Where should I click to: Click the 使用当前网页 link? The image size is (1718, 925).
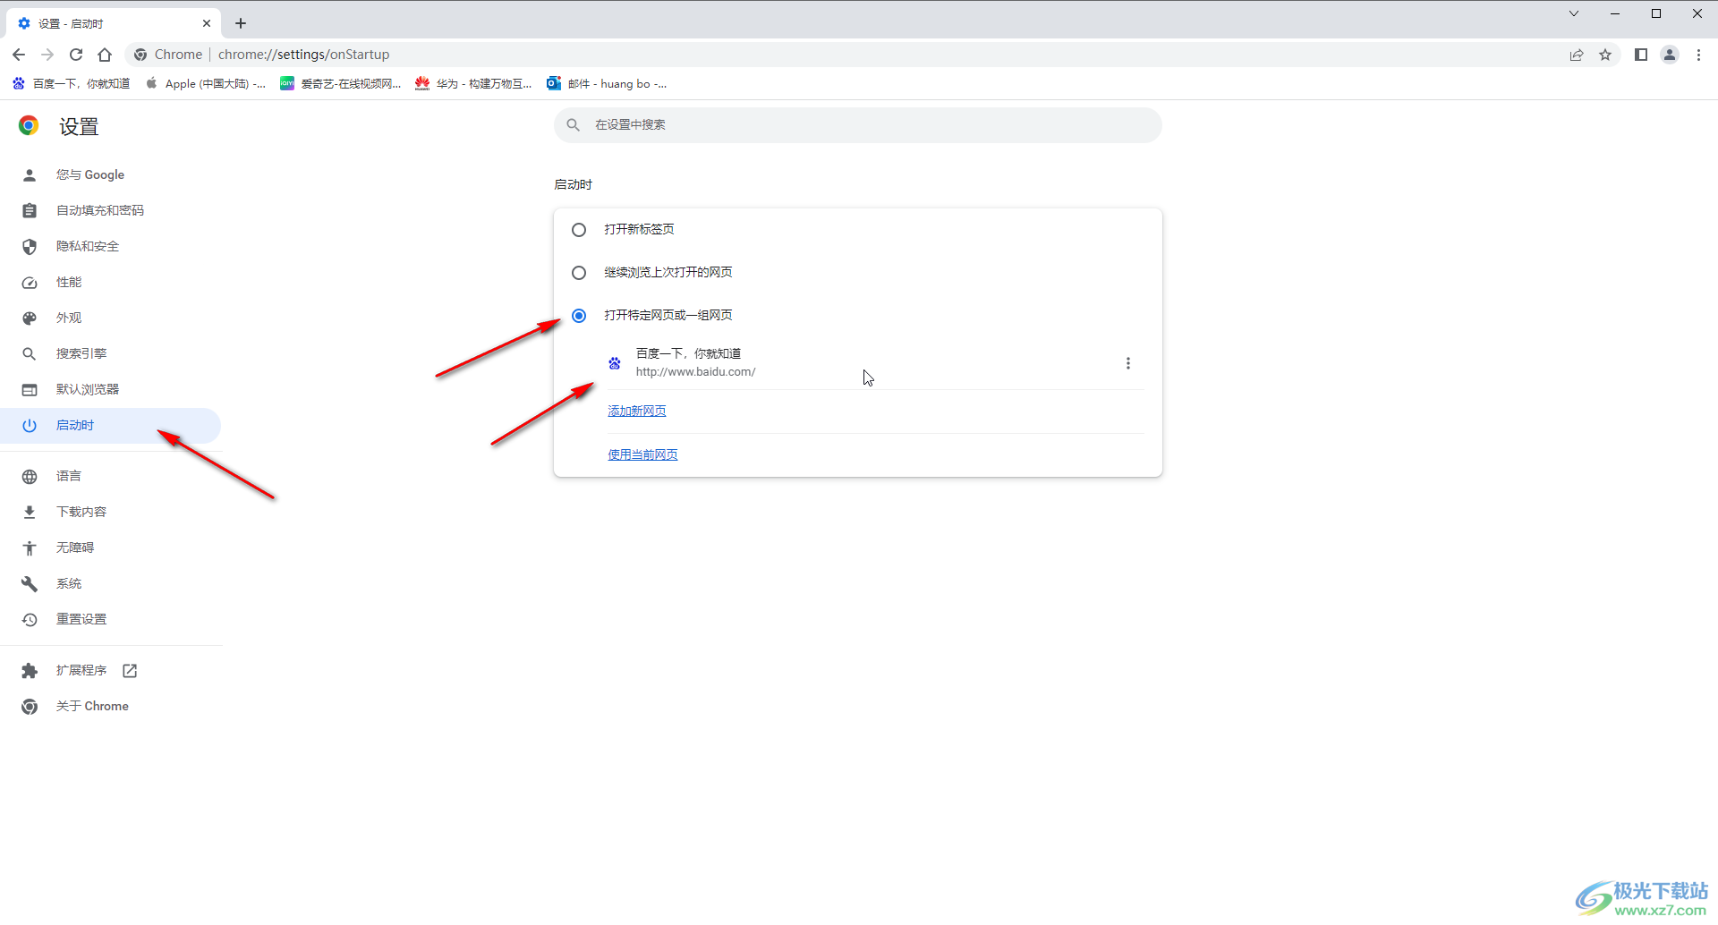click(642, 454)
